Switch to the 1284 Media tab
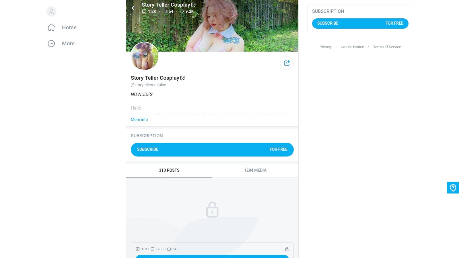The height and width of the screenshot is (258, 459). [255, 170]
